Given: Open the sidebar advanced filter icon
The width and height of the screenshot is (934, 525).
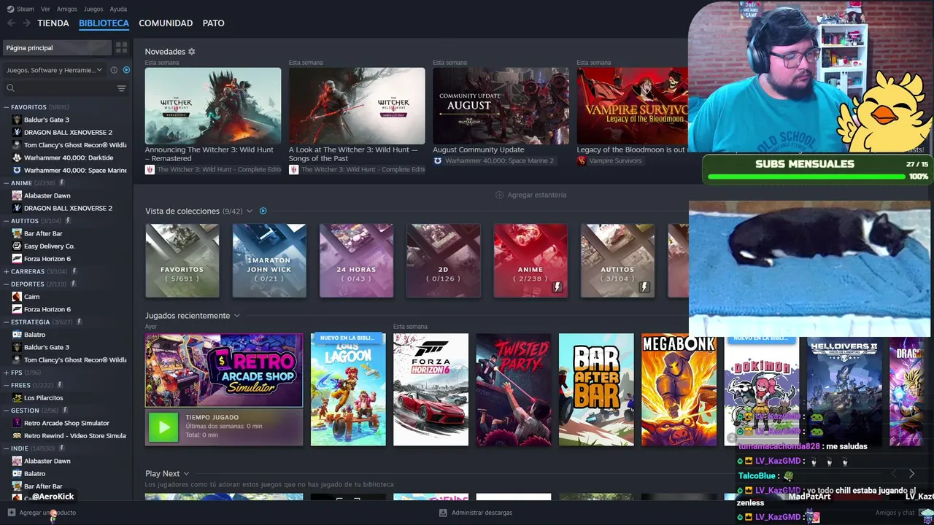Looking at the screenshot, I should click(x=121, y=88).
